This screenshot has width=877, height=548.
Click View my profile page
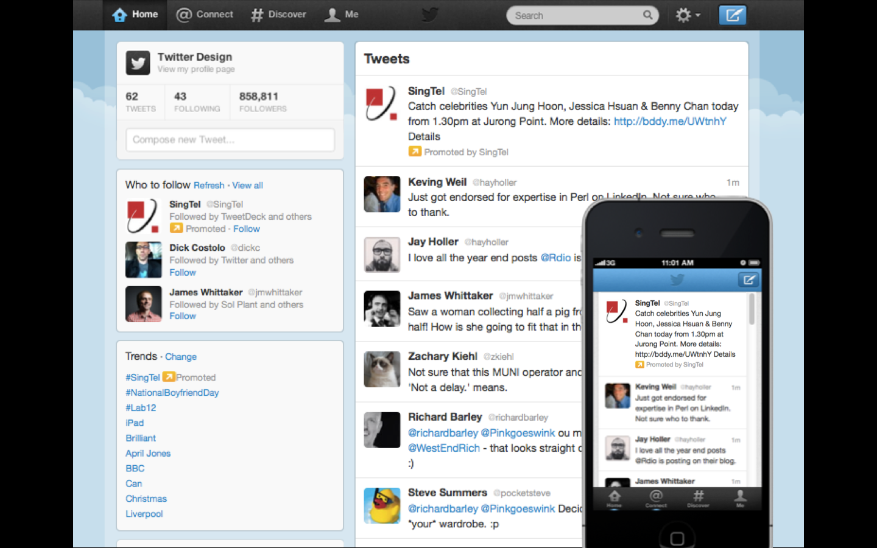tap(196, 69)
